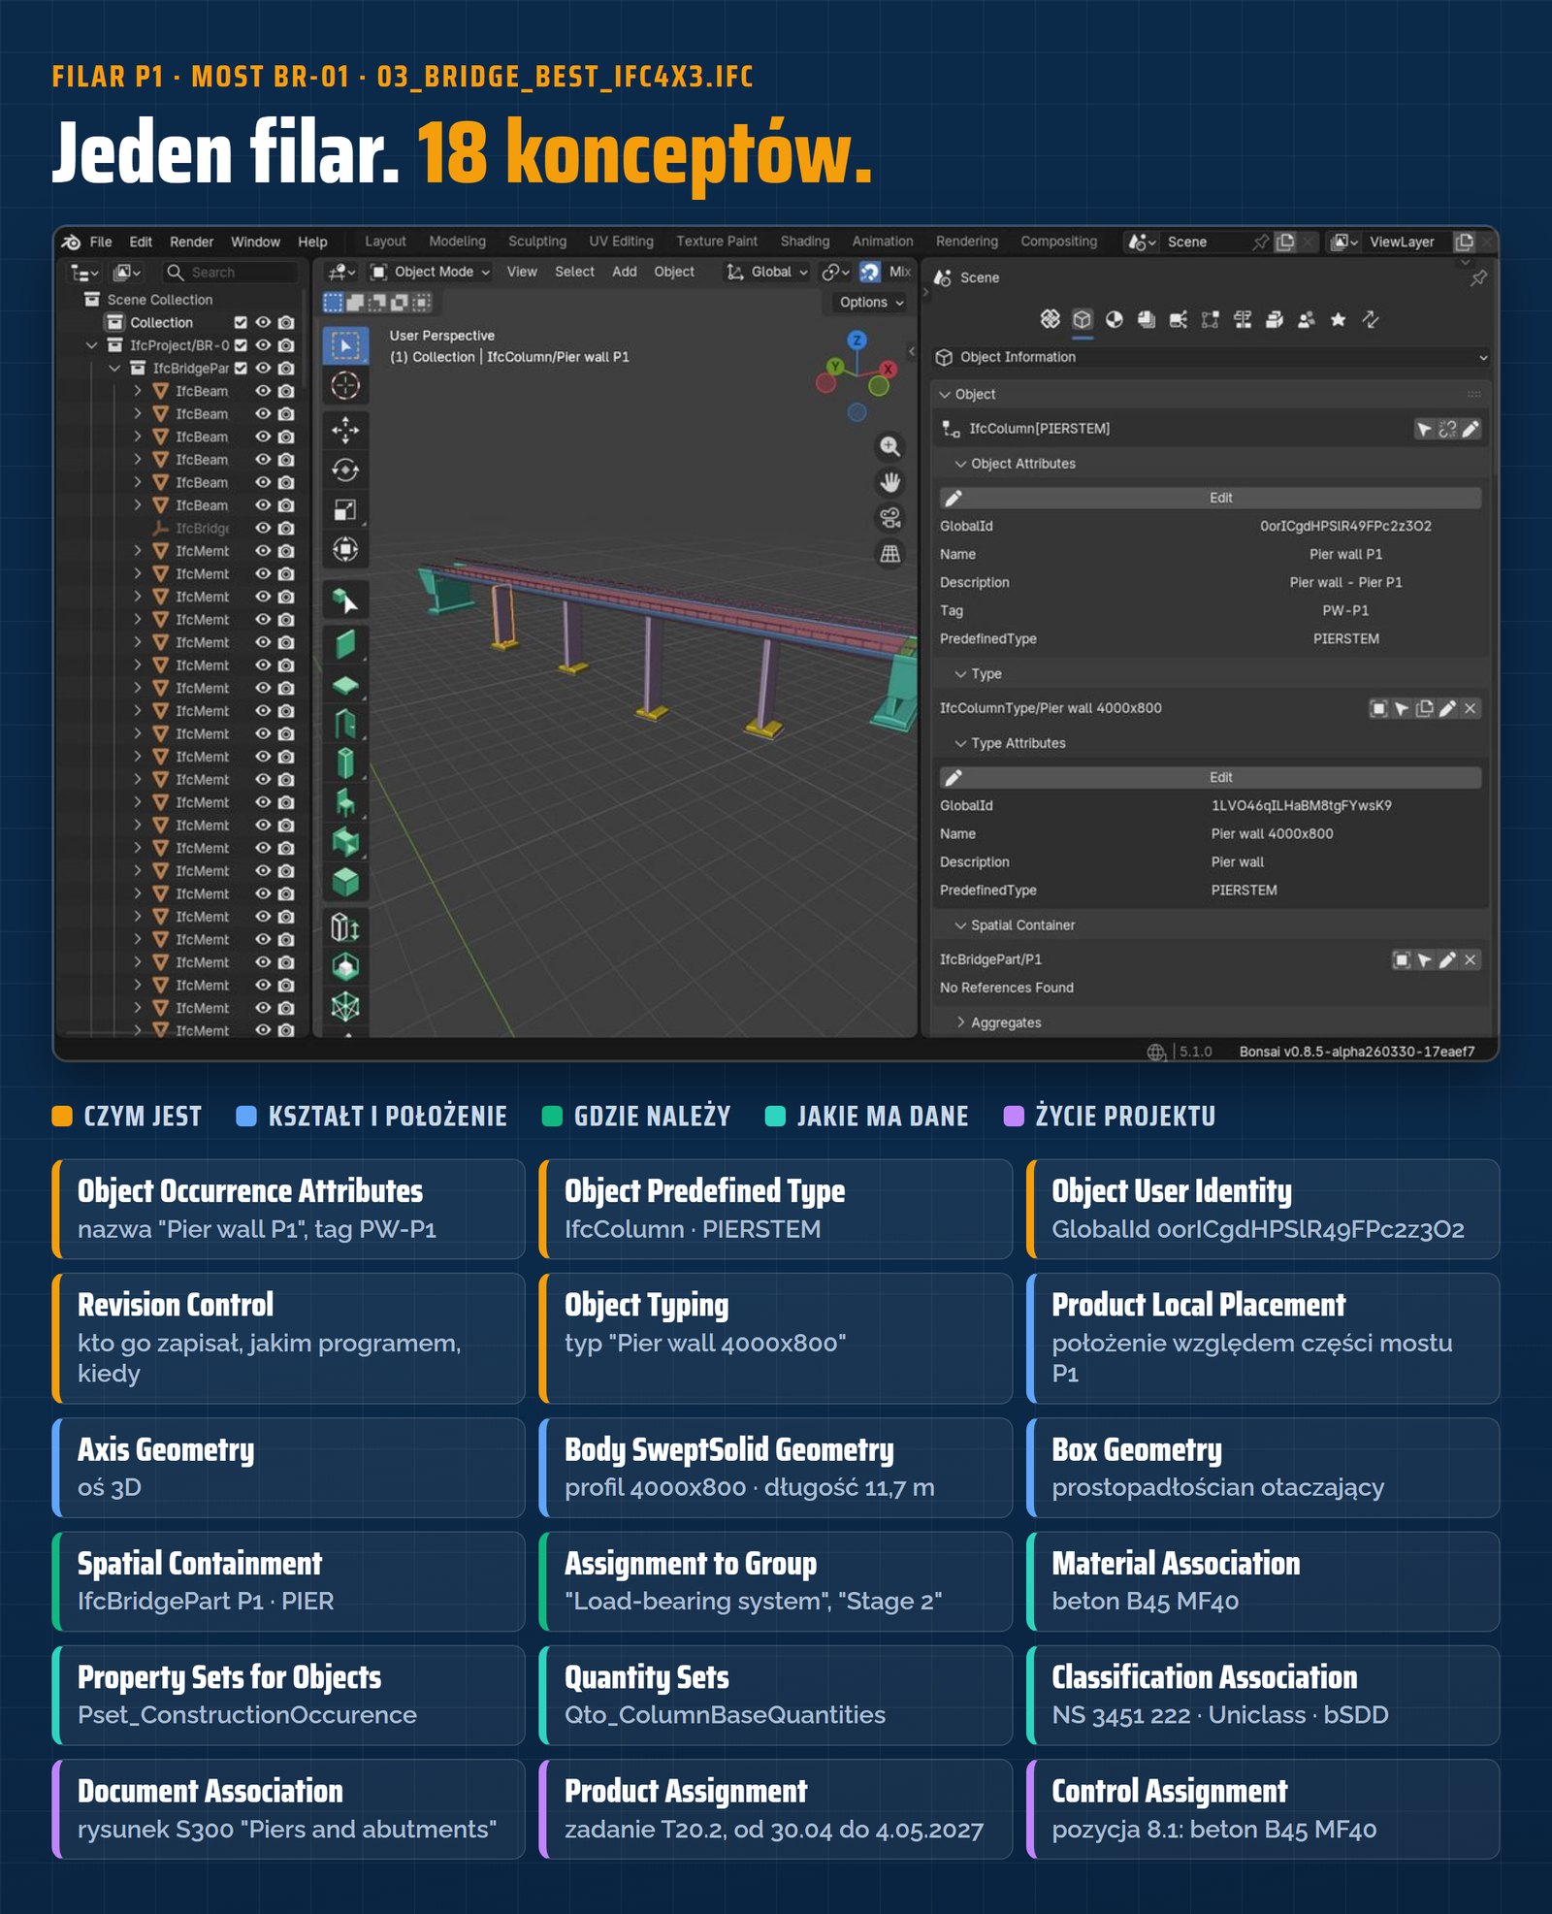Screen dimensions: 1552x1914
Task: Uncheck the Collection exclude checkbox
Action: (241, 322)
